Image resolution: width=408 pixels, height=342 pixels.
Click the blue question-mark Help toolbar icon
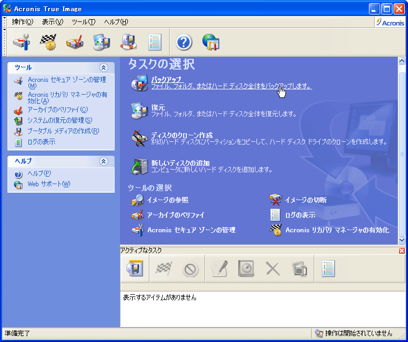click(x=184, y=42)
